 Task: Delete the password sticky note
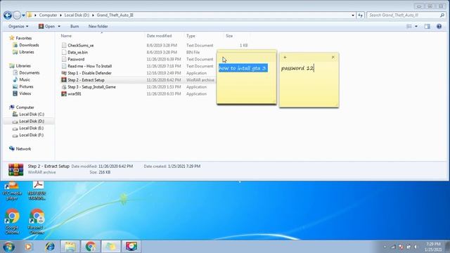333,58
